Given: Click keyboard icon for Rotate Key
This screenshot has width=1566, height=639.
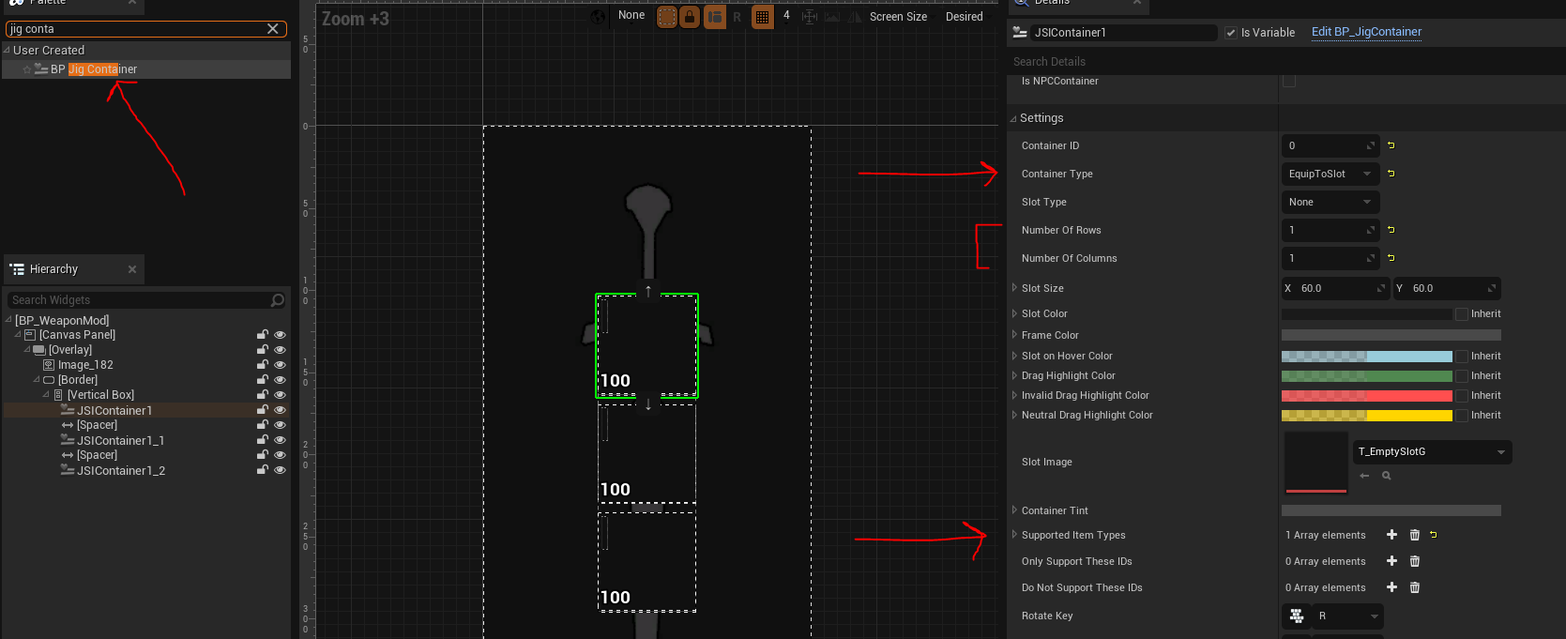Looking at the screenshot, I should tap(1297, 616).
